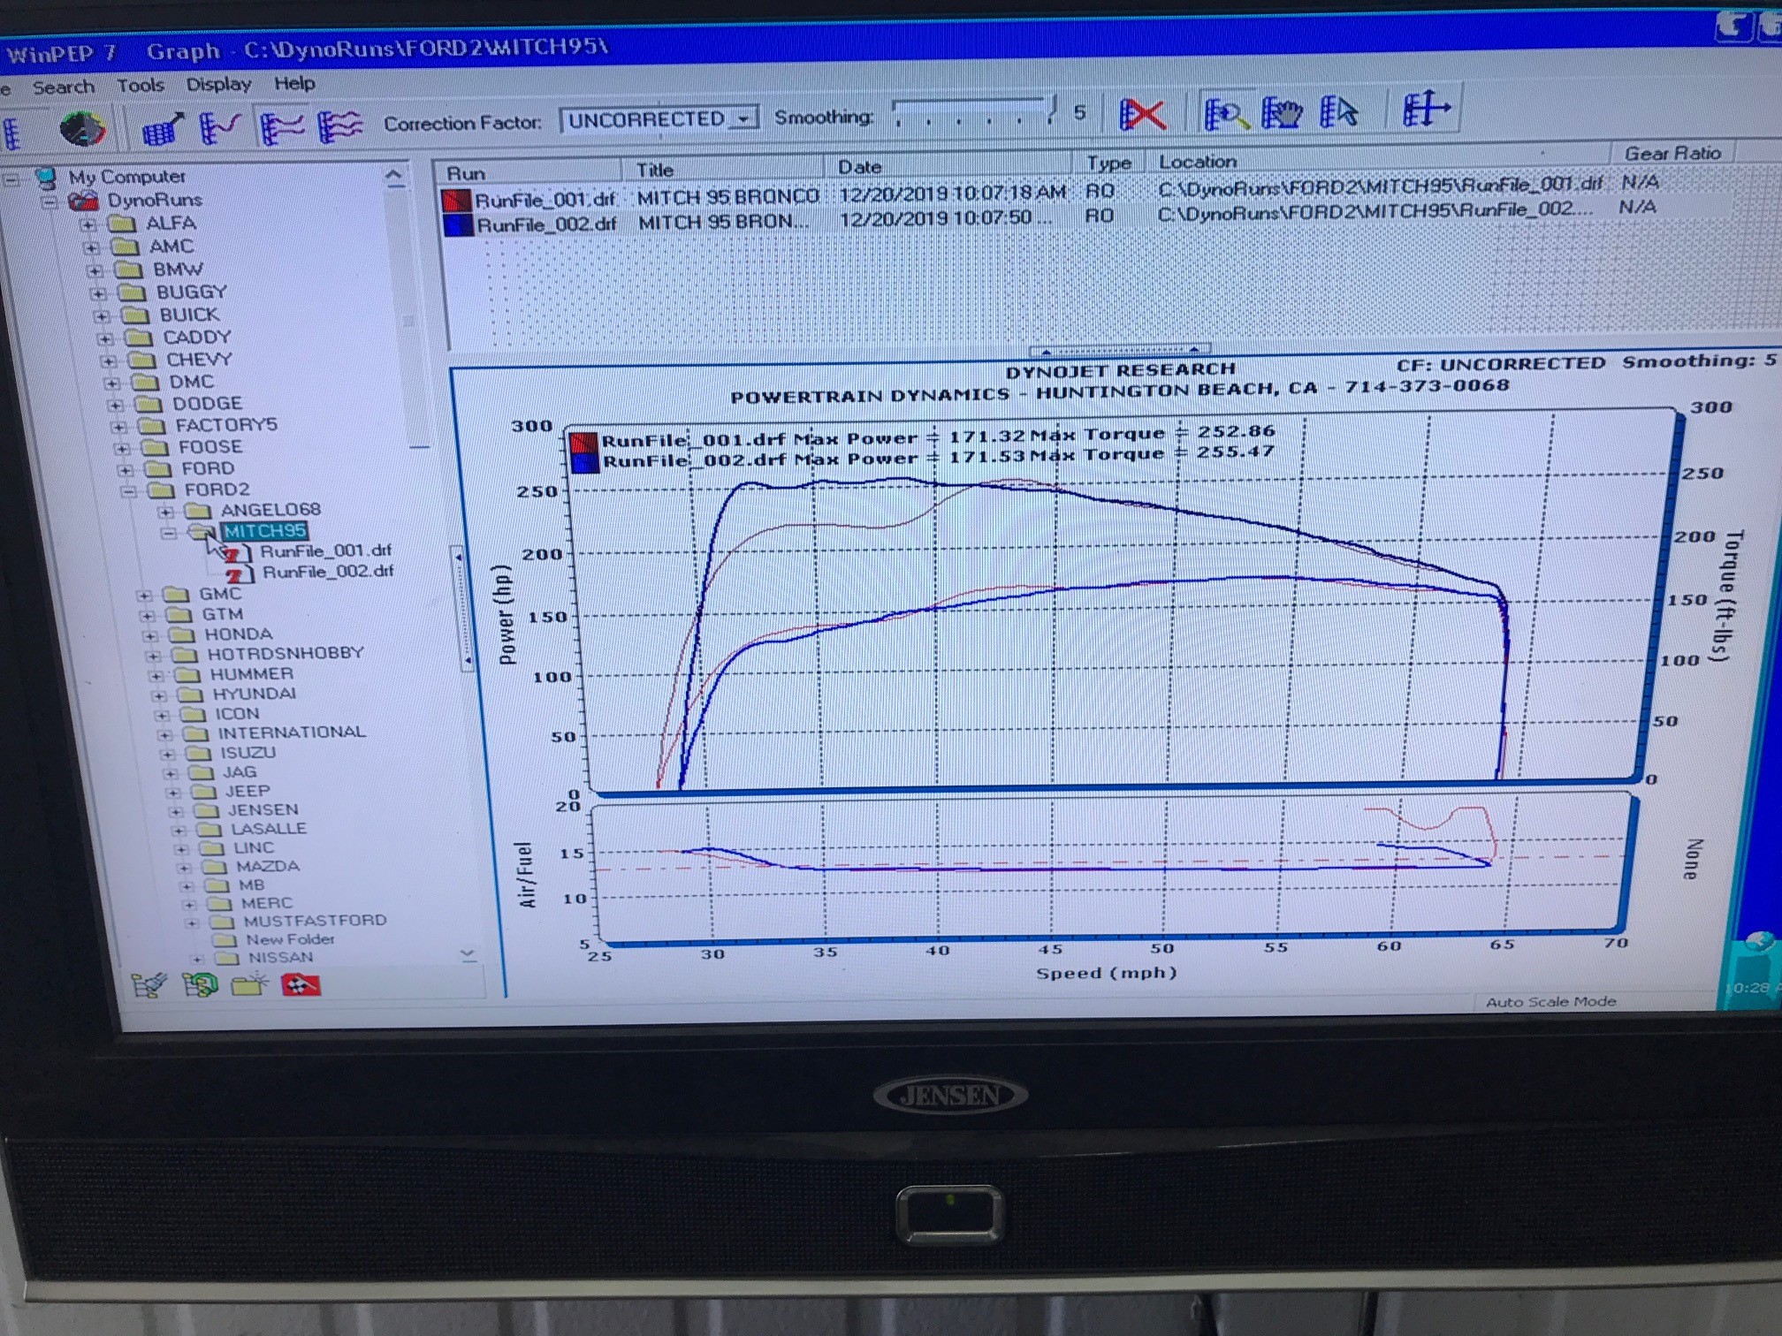Click the left panel collapse splitter handle
The width and height of the screenshot is (1782, 1336).
461,608
